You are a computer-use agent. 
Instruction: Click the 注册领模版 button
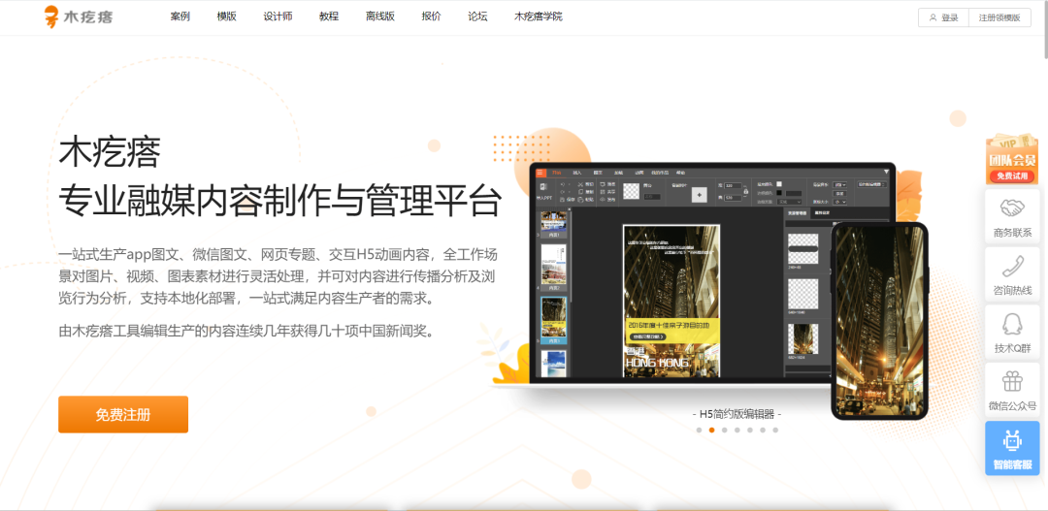coord(999,18)
